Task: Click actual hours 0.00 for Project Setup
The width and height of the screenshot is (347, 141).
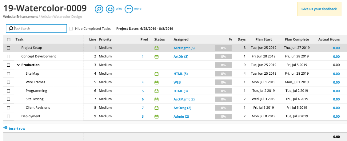Action: pos(336,48)
